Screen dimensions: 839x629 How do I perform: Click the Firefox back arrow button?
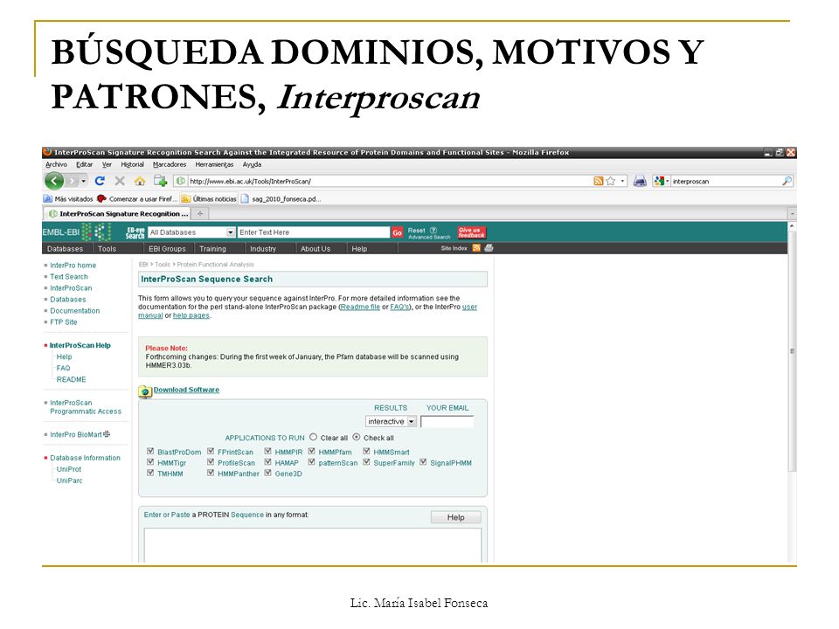(54, 181)
